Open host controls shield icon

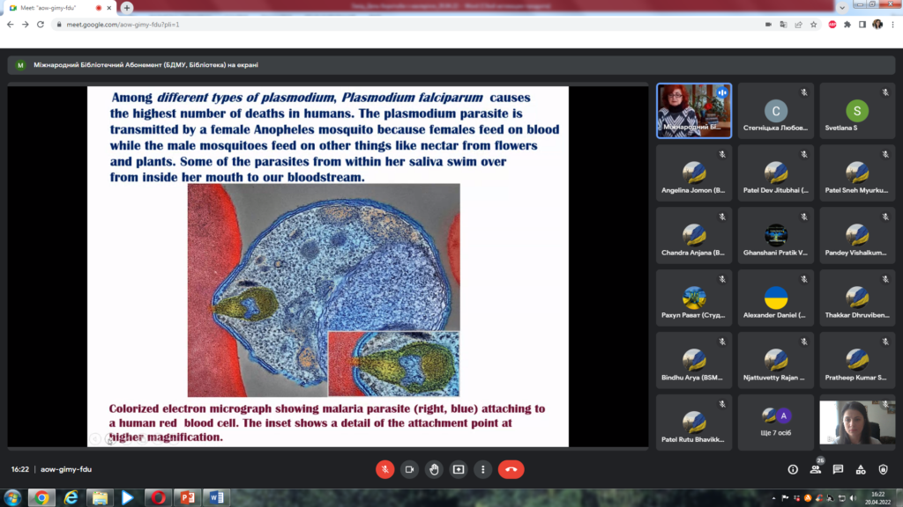coord(883,470)
